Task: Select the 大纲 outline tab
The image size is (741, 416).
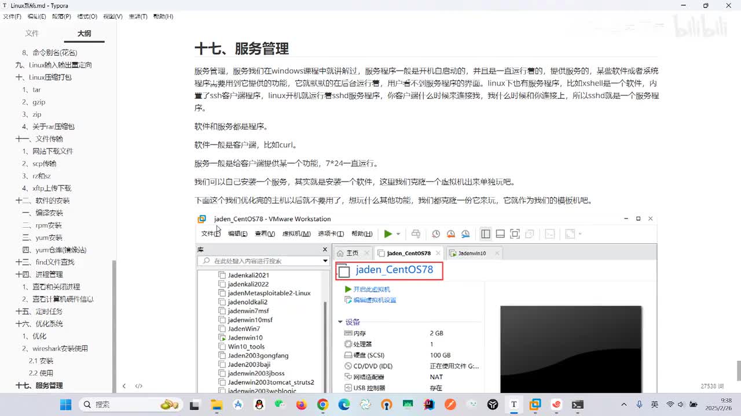Action: point(85,34)
